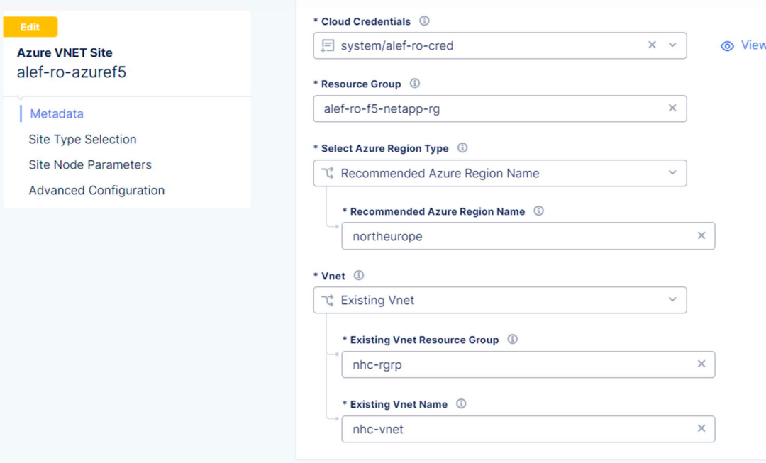Edit the northeurope region field

tap(528, 236)
